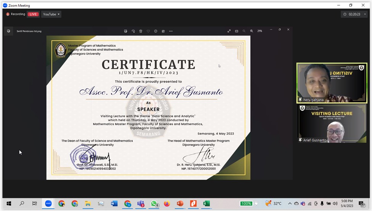The height and width of the screenshot is (211, 372).
Task: Select the Sertif Pembicara ttd.png tab
Action: (x=29, y=31)
